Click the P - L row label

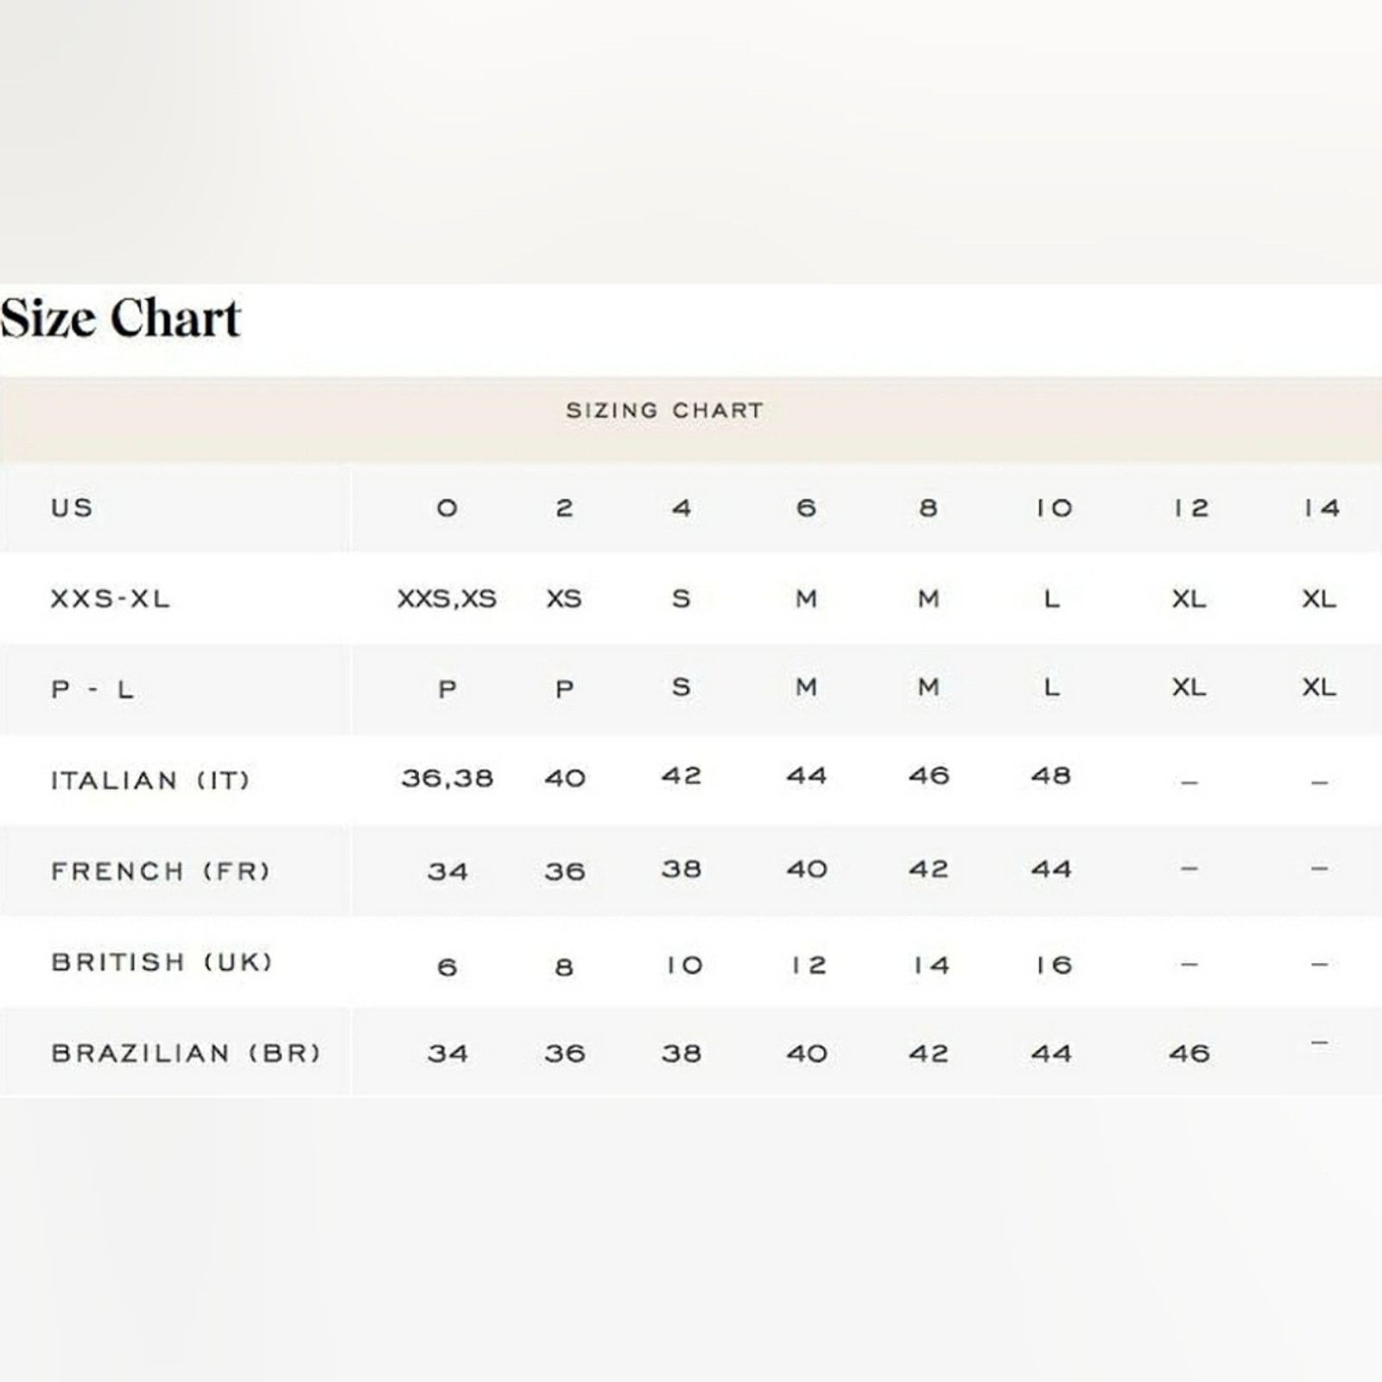(92, 689)
